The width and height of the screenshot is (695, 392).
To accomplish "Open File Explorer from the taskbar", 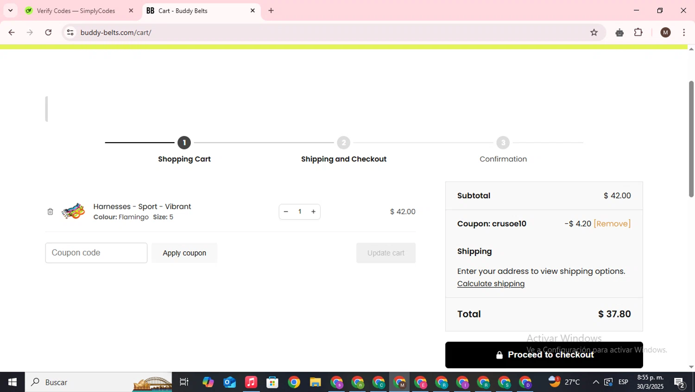I will point(316,382).
